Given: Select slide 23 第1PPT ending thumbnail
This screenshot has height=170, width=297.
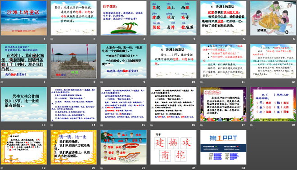Looking at the screenshot, I should pos(223,147).
